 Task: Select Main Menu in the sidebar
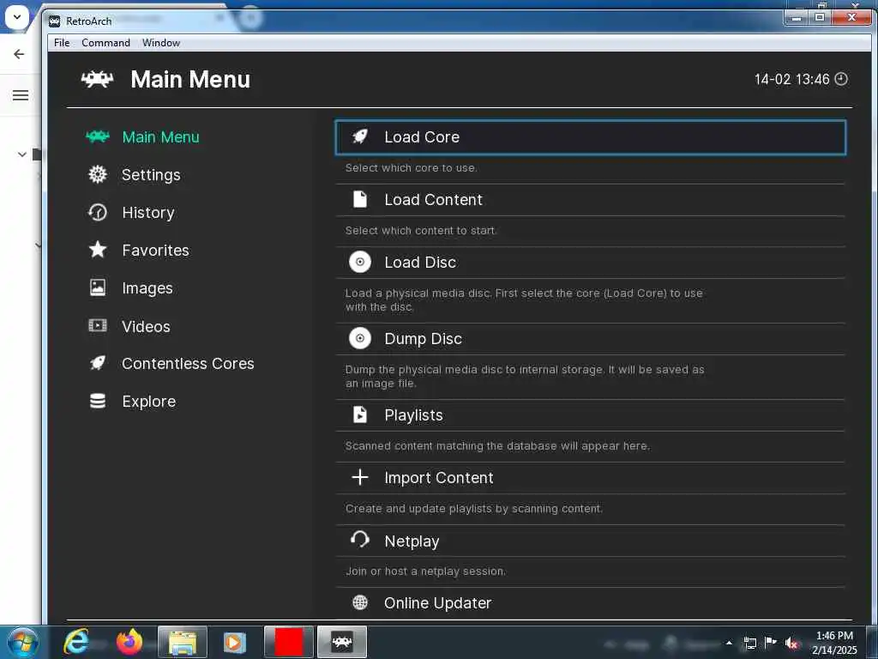tap(160, 136)
